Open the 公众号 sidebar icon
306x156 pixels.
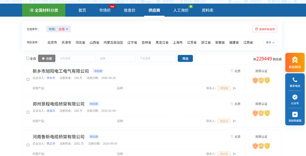tap(295, 97)
